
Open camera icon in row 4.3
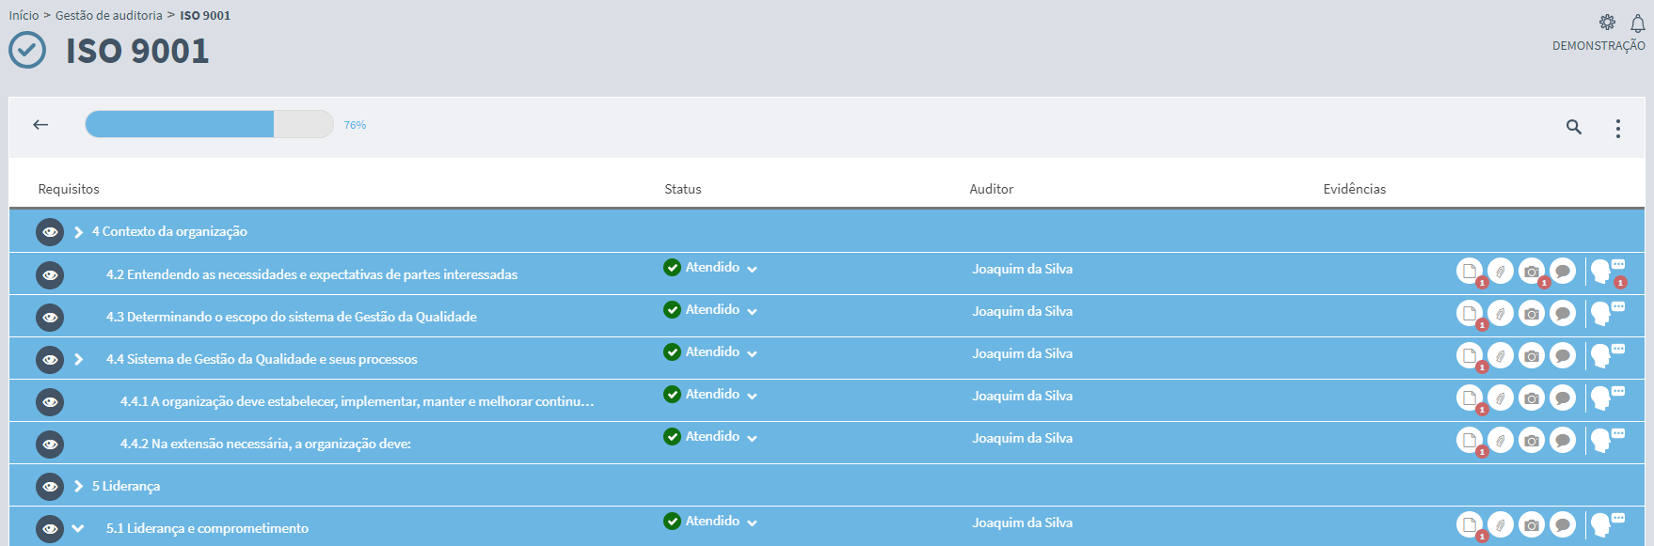point(1532,313)
